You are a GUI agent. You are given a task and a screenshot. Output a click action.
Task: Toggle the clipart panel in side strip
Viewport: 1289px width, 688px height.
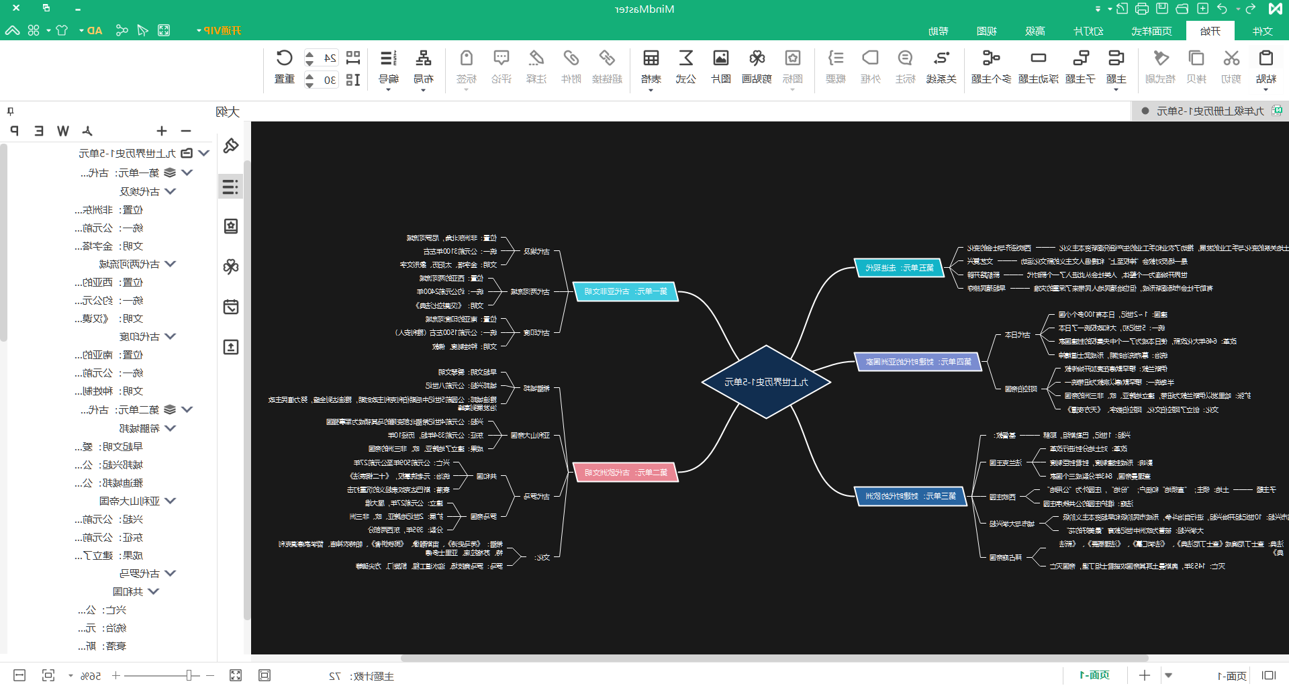pyautogui.click(x=230, y=266)
